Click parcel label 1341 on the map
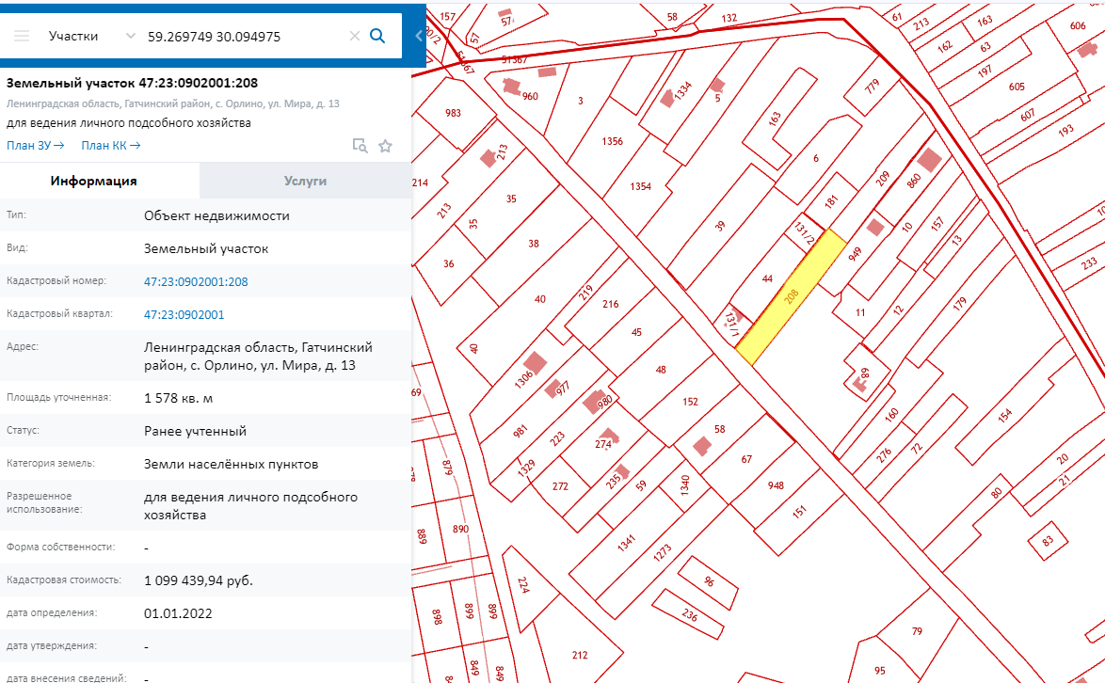Viewport: 1105px width, 683px height. coord(627,543)
